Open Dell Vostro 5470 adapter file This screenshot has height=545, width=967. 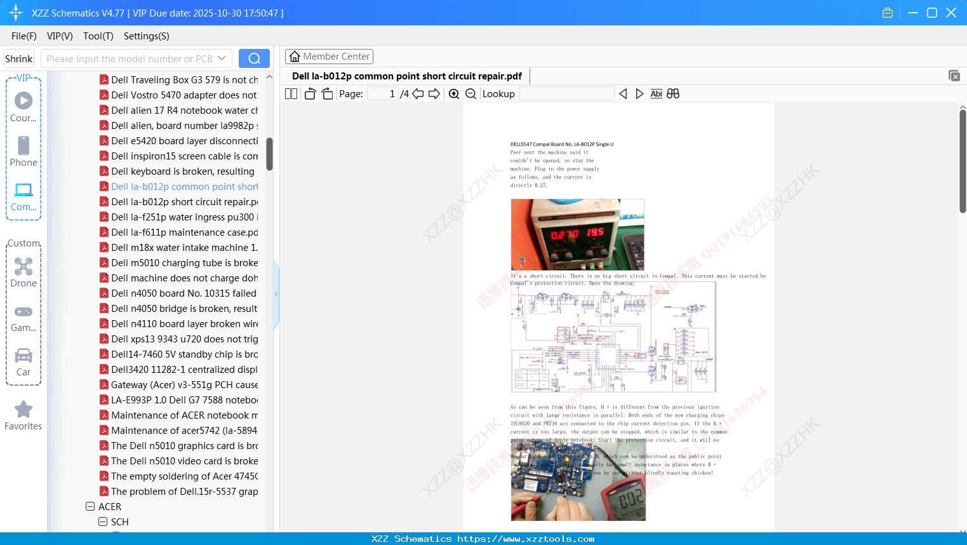point(184,95)
